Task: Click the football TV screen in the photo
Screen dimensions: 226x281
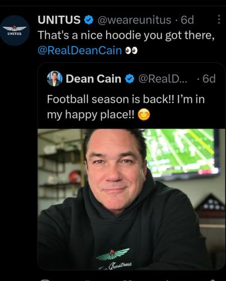Action: pos(181,153)
